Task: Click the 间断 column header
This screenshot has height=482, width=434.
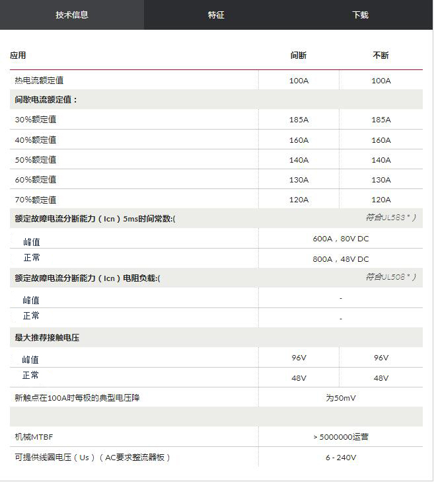Action: point(299,56)
